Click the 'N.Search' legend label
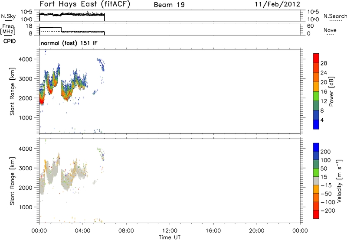347x240 pixels. [335, 16]
